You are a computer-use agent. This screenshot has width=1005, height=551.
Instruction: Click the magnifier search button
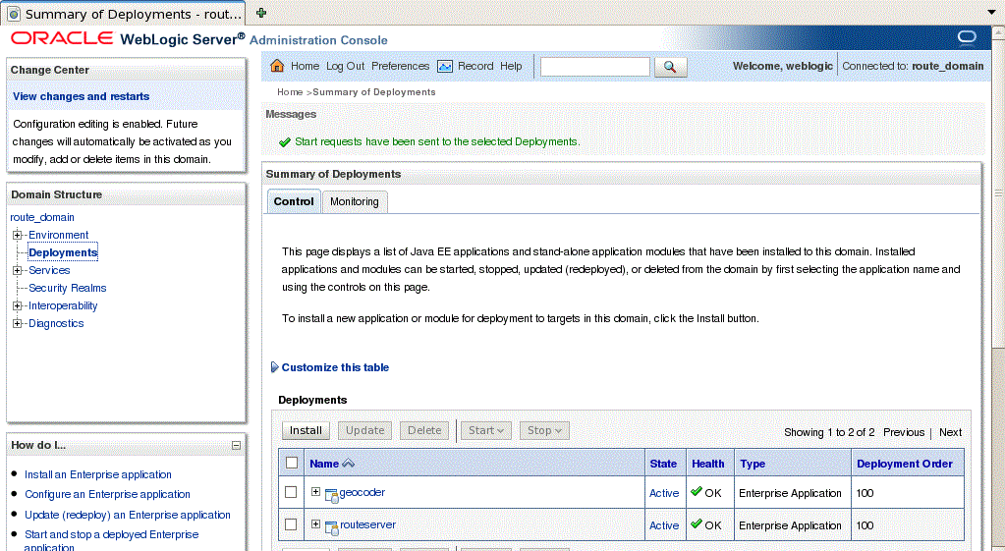click(670, 67)
